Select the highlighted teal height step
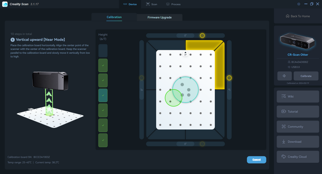The height and width of the screenshot is (174, 322). 103,95
